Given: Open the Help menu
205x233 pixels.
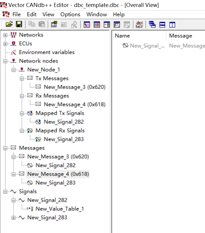Looking at the screenshot, I should tap(119, 14).
